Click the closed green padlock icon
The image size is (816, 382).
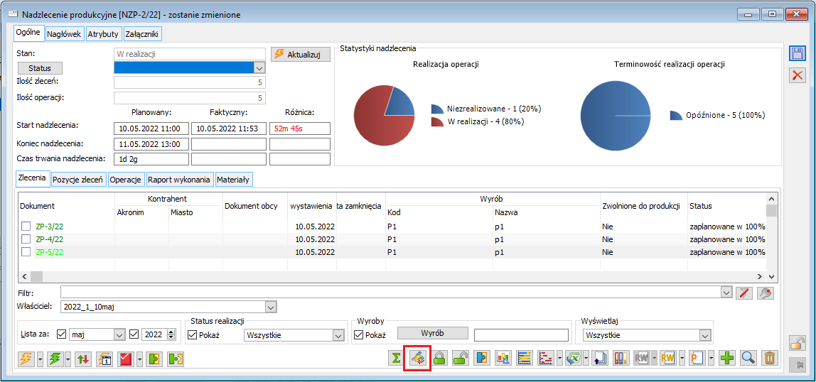440,358
